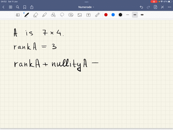The width and height of the screenshot is (173, 130).
Task: Open the share and export menu
Action: pos(32,7)
